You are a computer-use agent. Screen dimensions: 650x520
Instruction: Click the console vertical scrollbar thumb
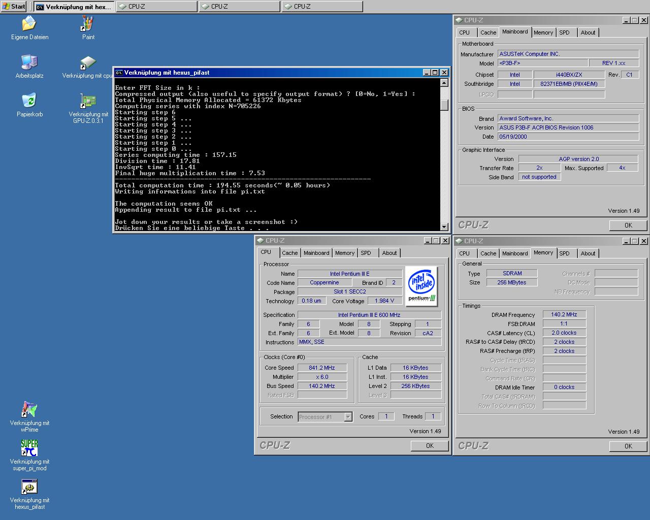point(444,105)
